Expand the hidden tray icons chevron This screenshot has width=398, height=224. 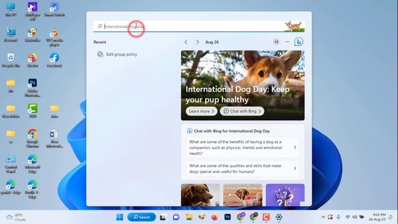click(x=323, y=217)
